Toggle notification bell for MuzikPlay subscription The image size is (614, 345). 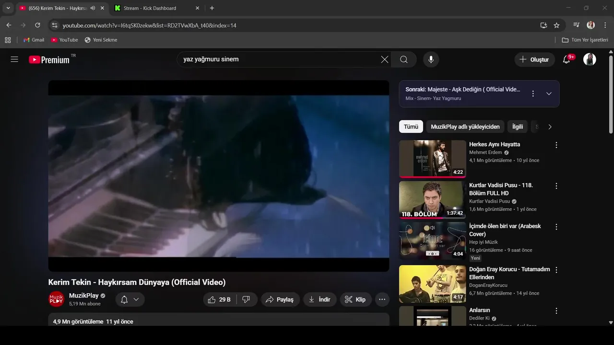click(x=124, y=299)
